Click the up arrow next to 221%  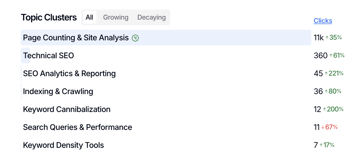pos(326,74)
